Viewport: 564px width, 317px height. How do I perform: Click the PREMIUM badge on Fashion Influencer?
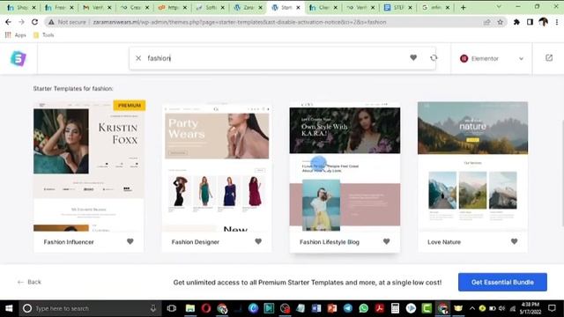pyautogui.click(x=130, y=106)
